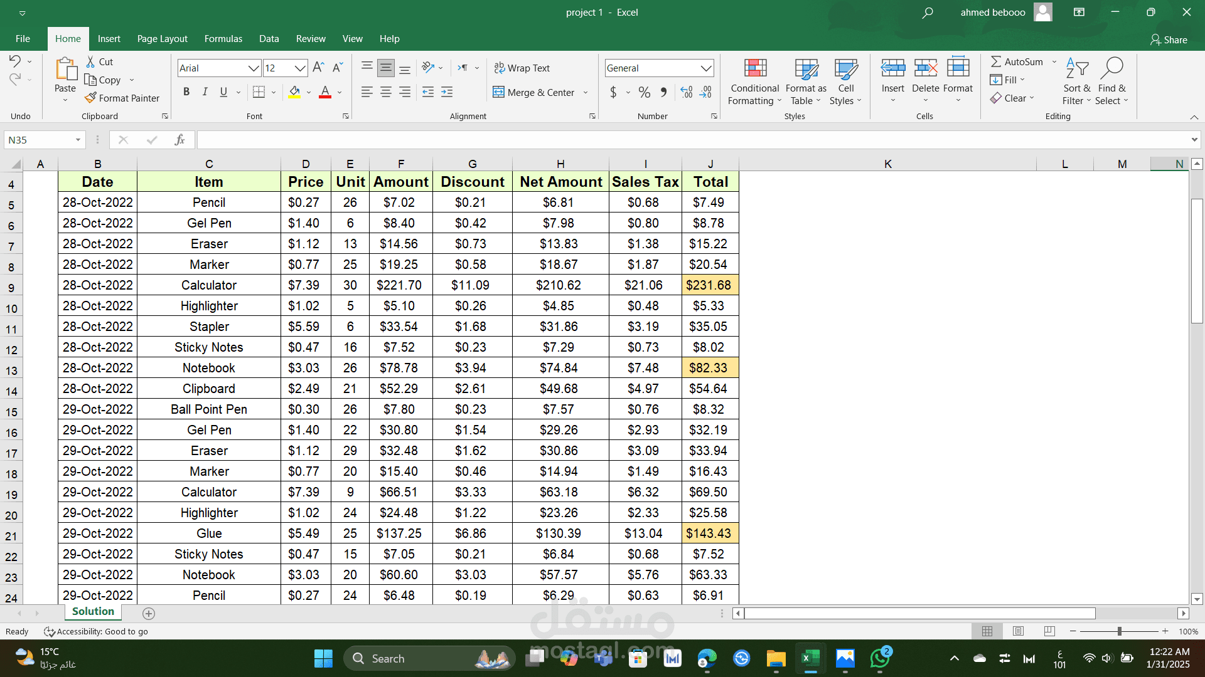The width and height of the screenshot is (1205, 677).
Task: Open Windows taskbar Search box
Action: [x=429, y=658]
